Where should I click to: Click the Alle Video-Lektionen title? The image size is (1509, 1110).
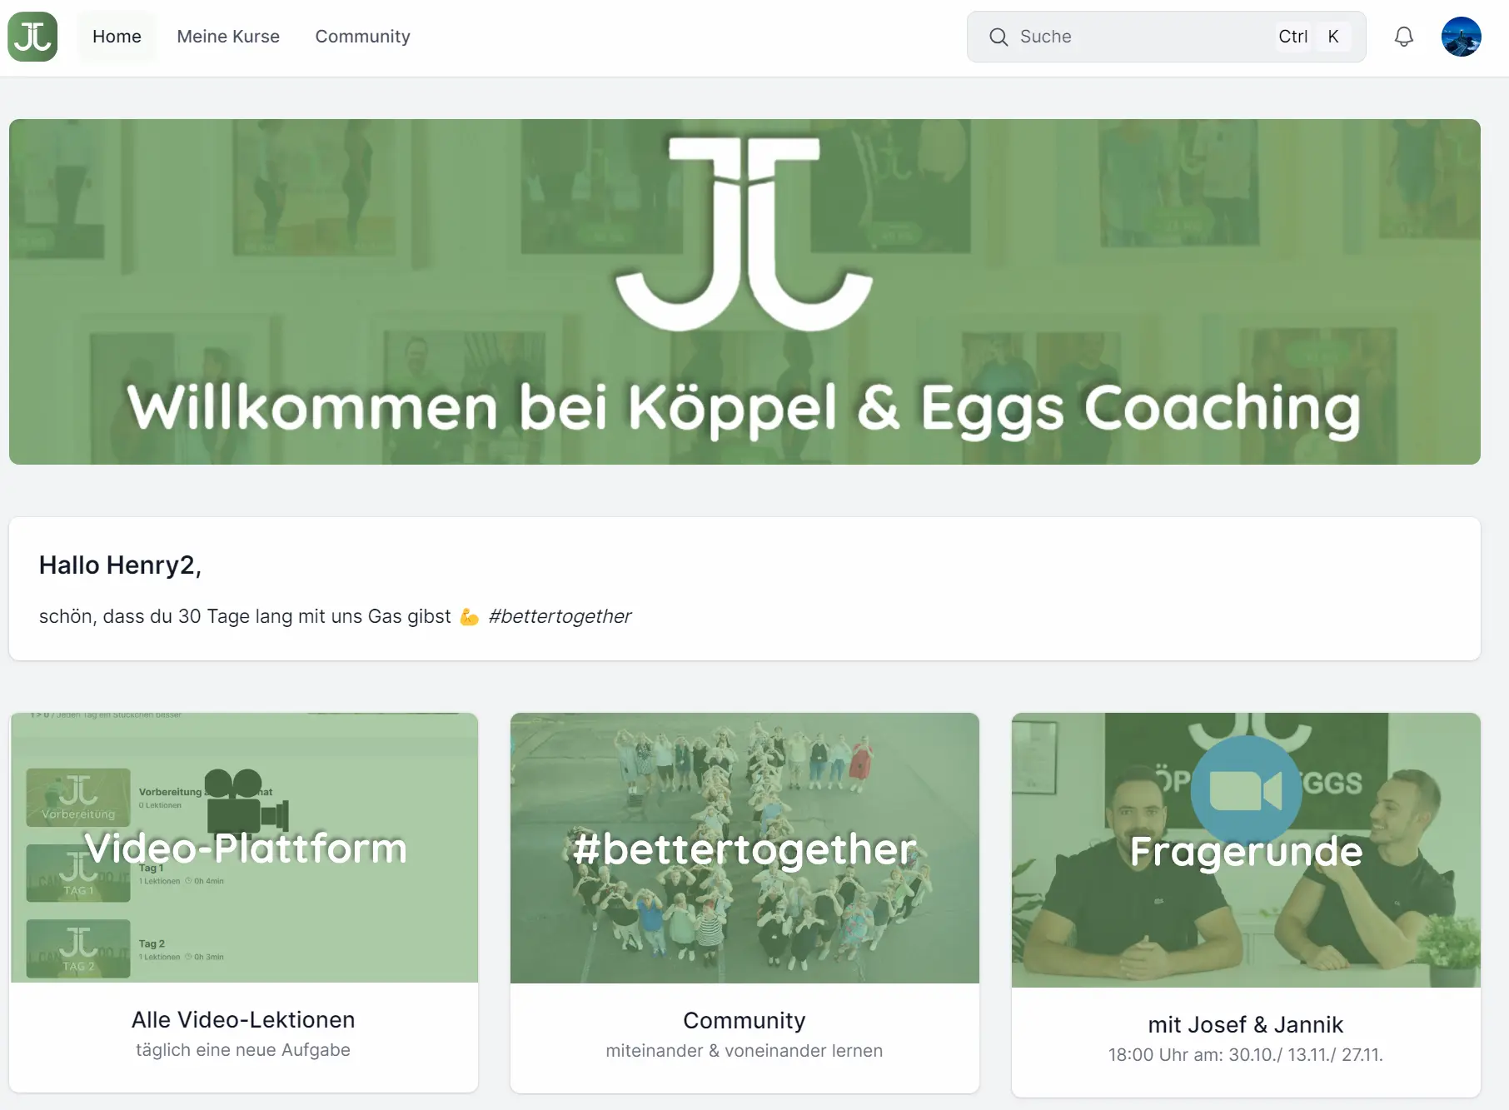pos(243,1019)
